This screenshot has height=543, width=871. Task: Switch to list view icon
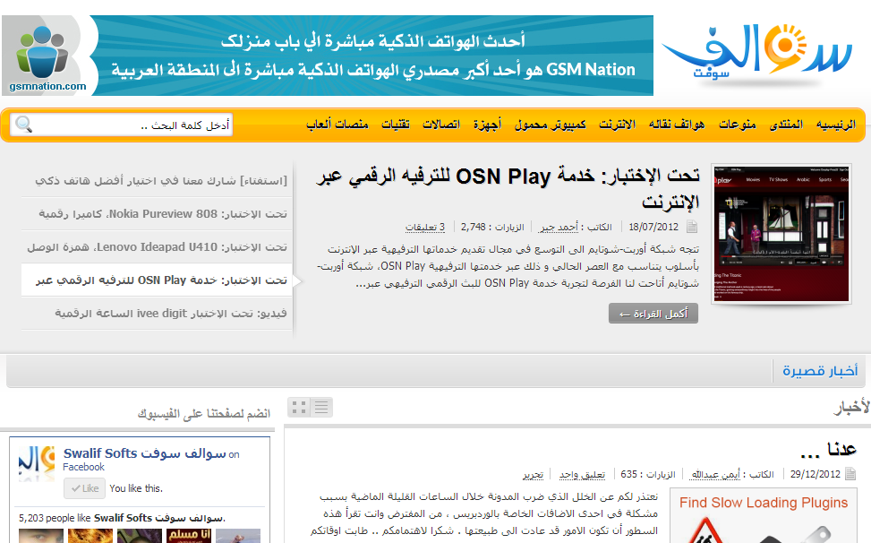[321, 408]
